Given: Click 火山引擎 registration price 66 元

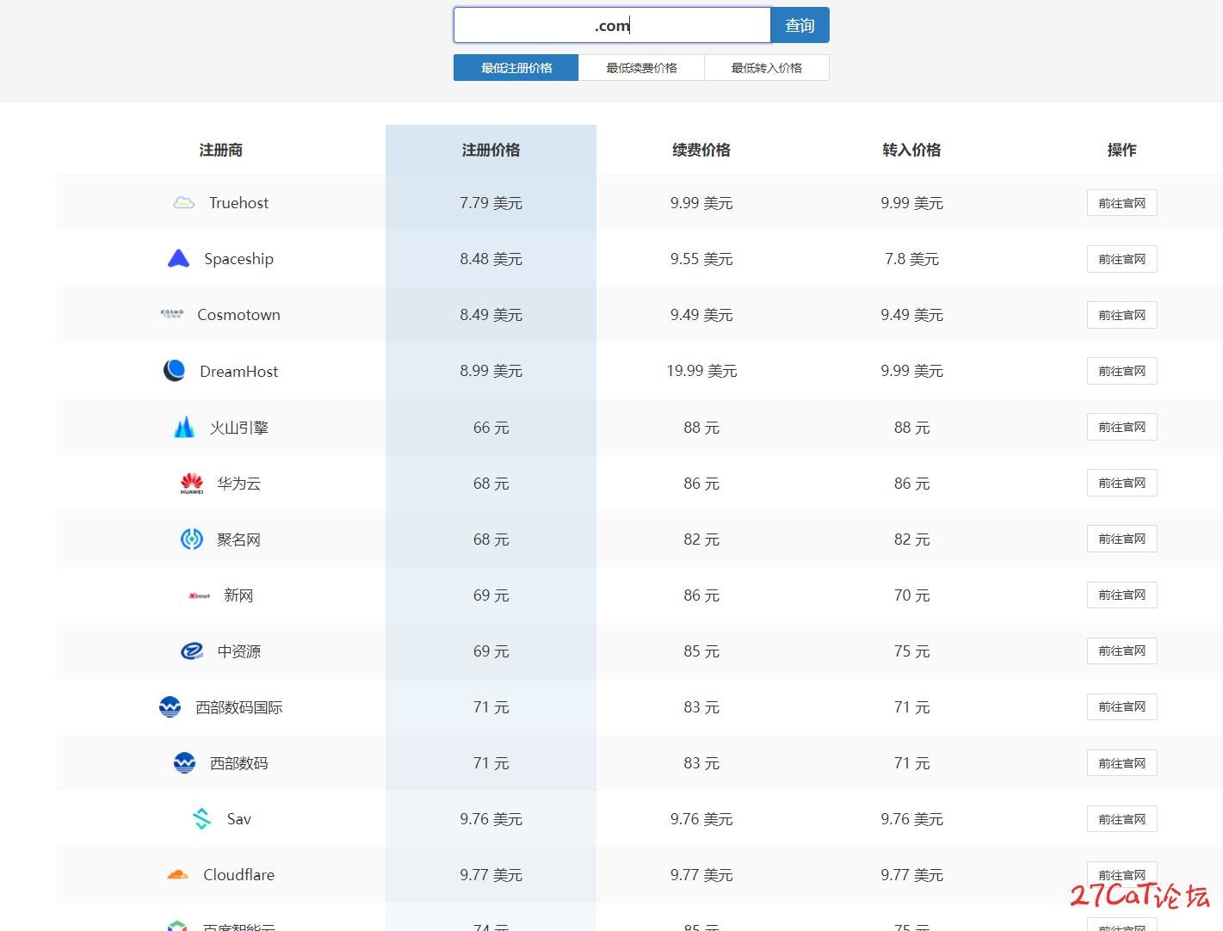Looking at the screenshot, I should [x=491, y=428].
